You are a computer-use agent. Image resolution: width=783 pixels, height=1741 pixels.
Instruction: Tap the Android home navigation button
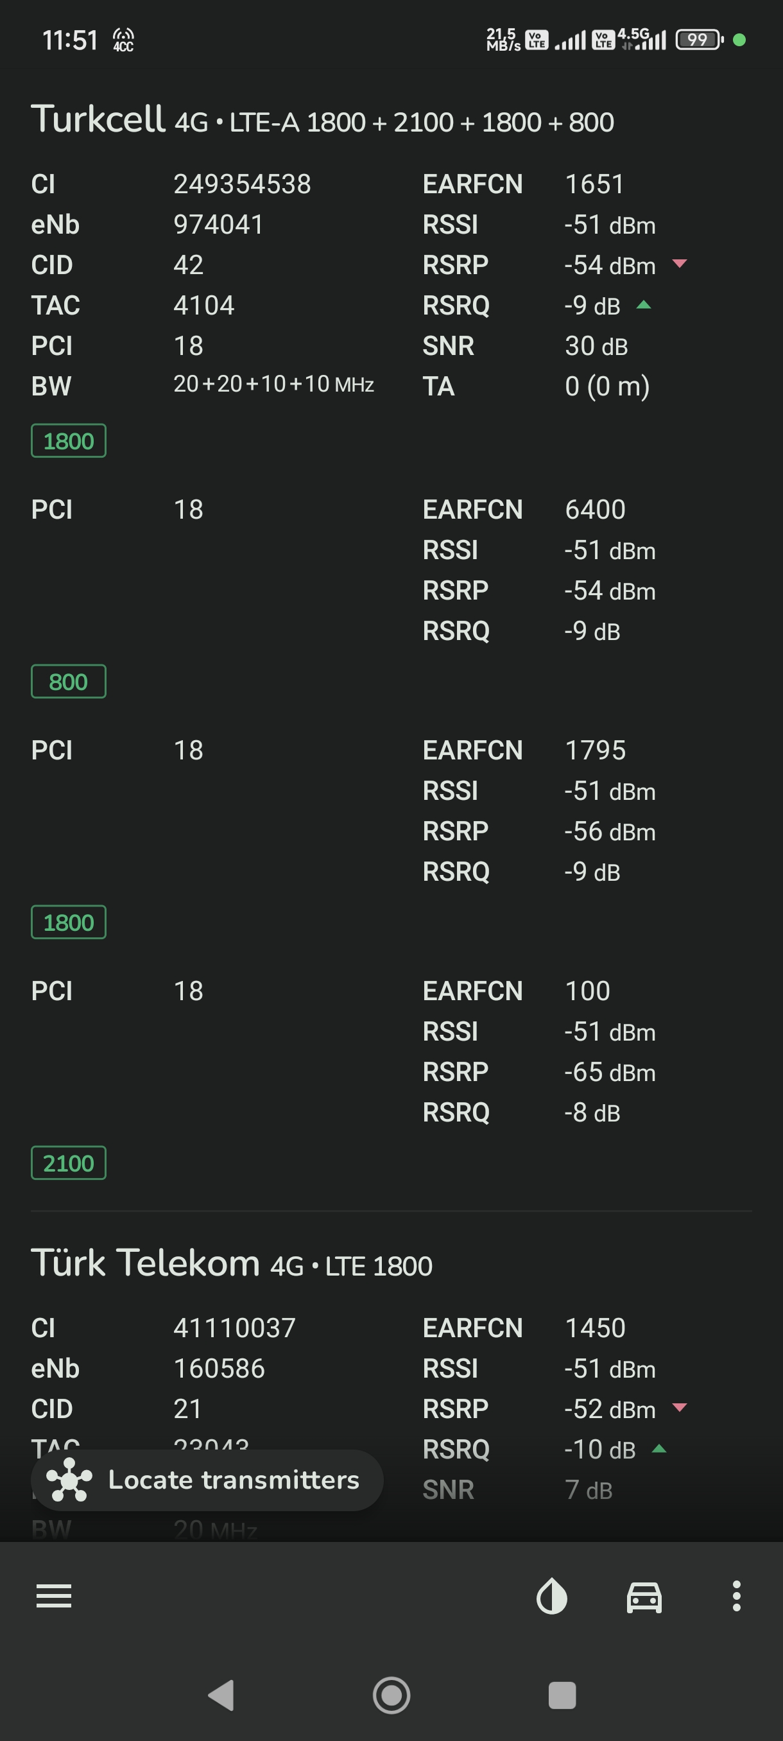392,1694
